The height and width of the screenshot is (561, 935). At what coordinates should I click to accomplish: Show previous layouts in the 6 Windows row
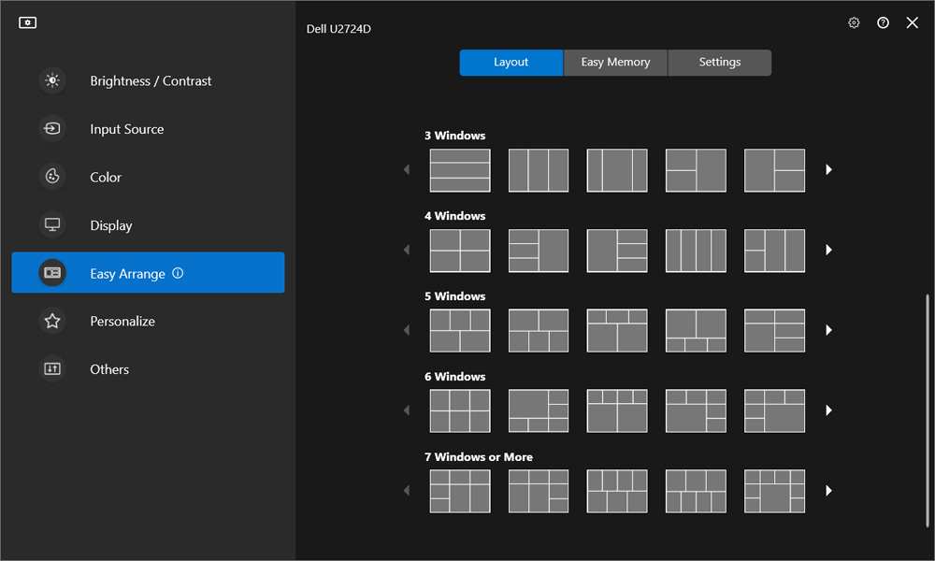pos(407,410)
